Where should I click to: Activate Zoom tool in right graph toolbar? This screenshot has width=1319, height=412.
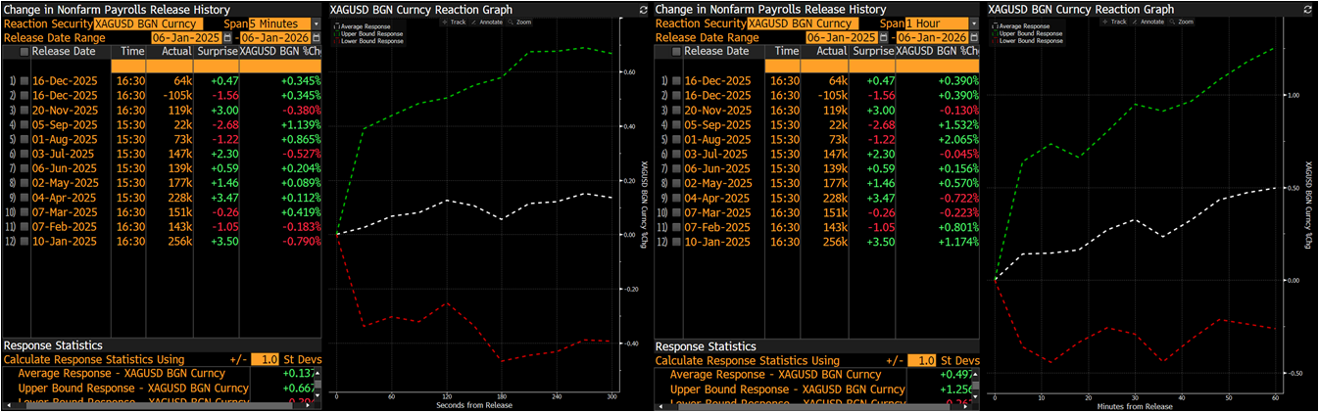pyautogui.click(x=1183, y=21)
